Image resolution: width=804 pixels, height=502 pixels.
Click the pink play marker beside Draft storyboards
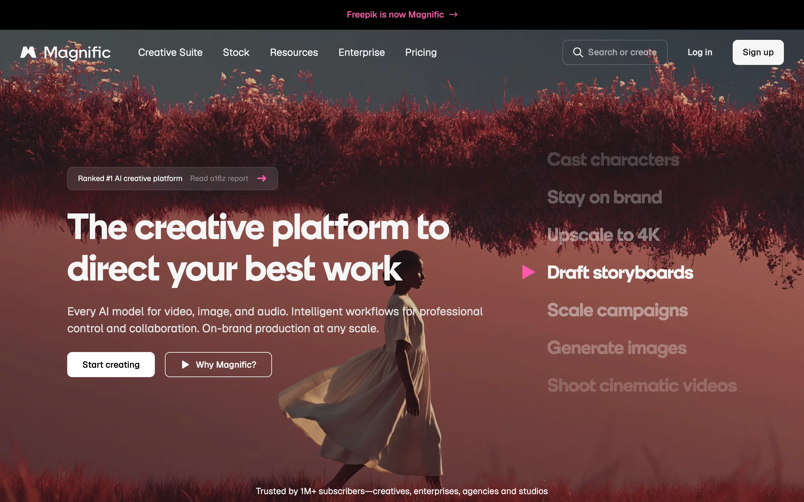528,272
